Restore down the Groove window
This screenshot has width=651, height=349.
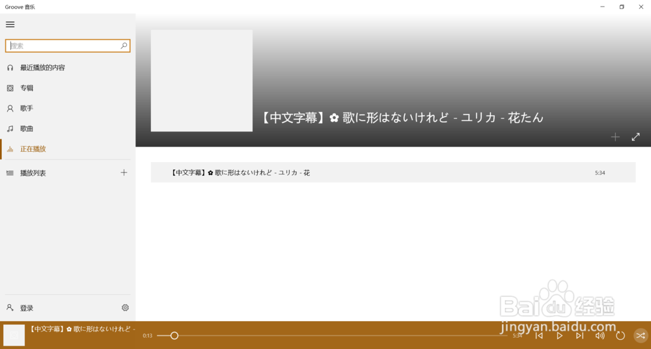tap(622, 7)
